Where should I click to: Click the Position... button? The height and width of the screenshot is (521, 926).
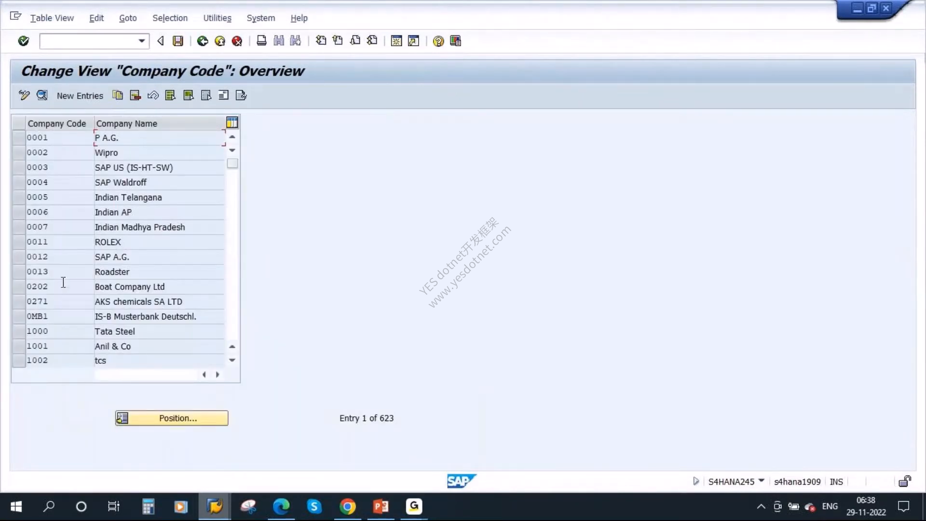tap(172, 418)
